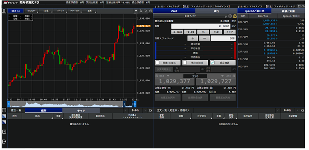The width and height of the screenshot is (309, 150).
Task: Refresh the positions list
Action: 150,110
